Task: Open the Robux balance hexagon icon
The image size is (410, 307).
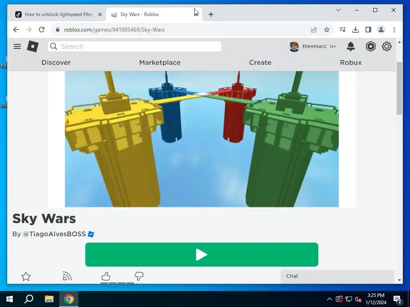Action: (370, 46)
